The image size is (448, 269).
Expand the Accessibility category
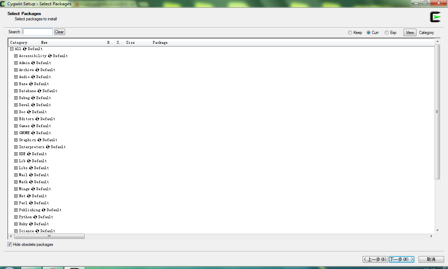[16, 56]
